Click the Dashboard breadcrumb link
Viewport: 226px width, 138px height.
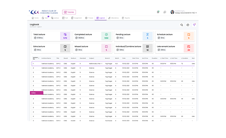[33, 27]
